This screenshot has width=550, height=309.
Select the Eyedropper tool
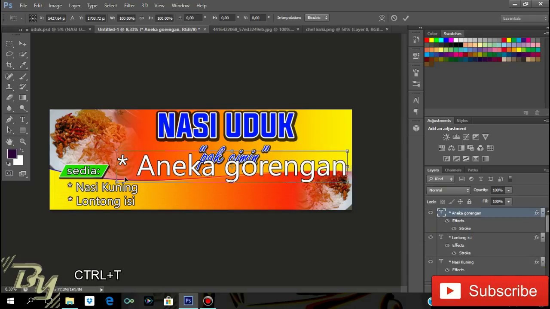pos(23,65)
